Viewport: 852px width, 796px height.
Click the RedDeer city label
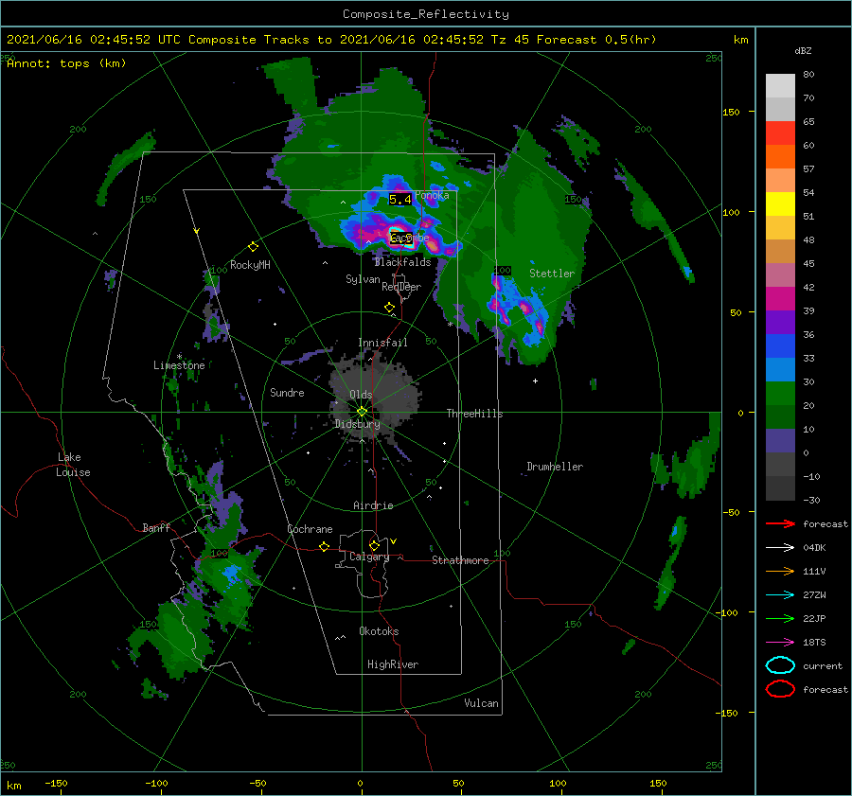click(x=401, y=287)
